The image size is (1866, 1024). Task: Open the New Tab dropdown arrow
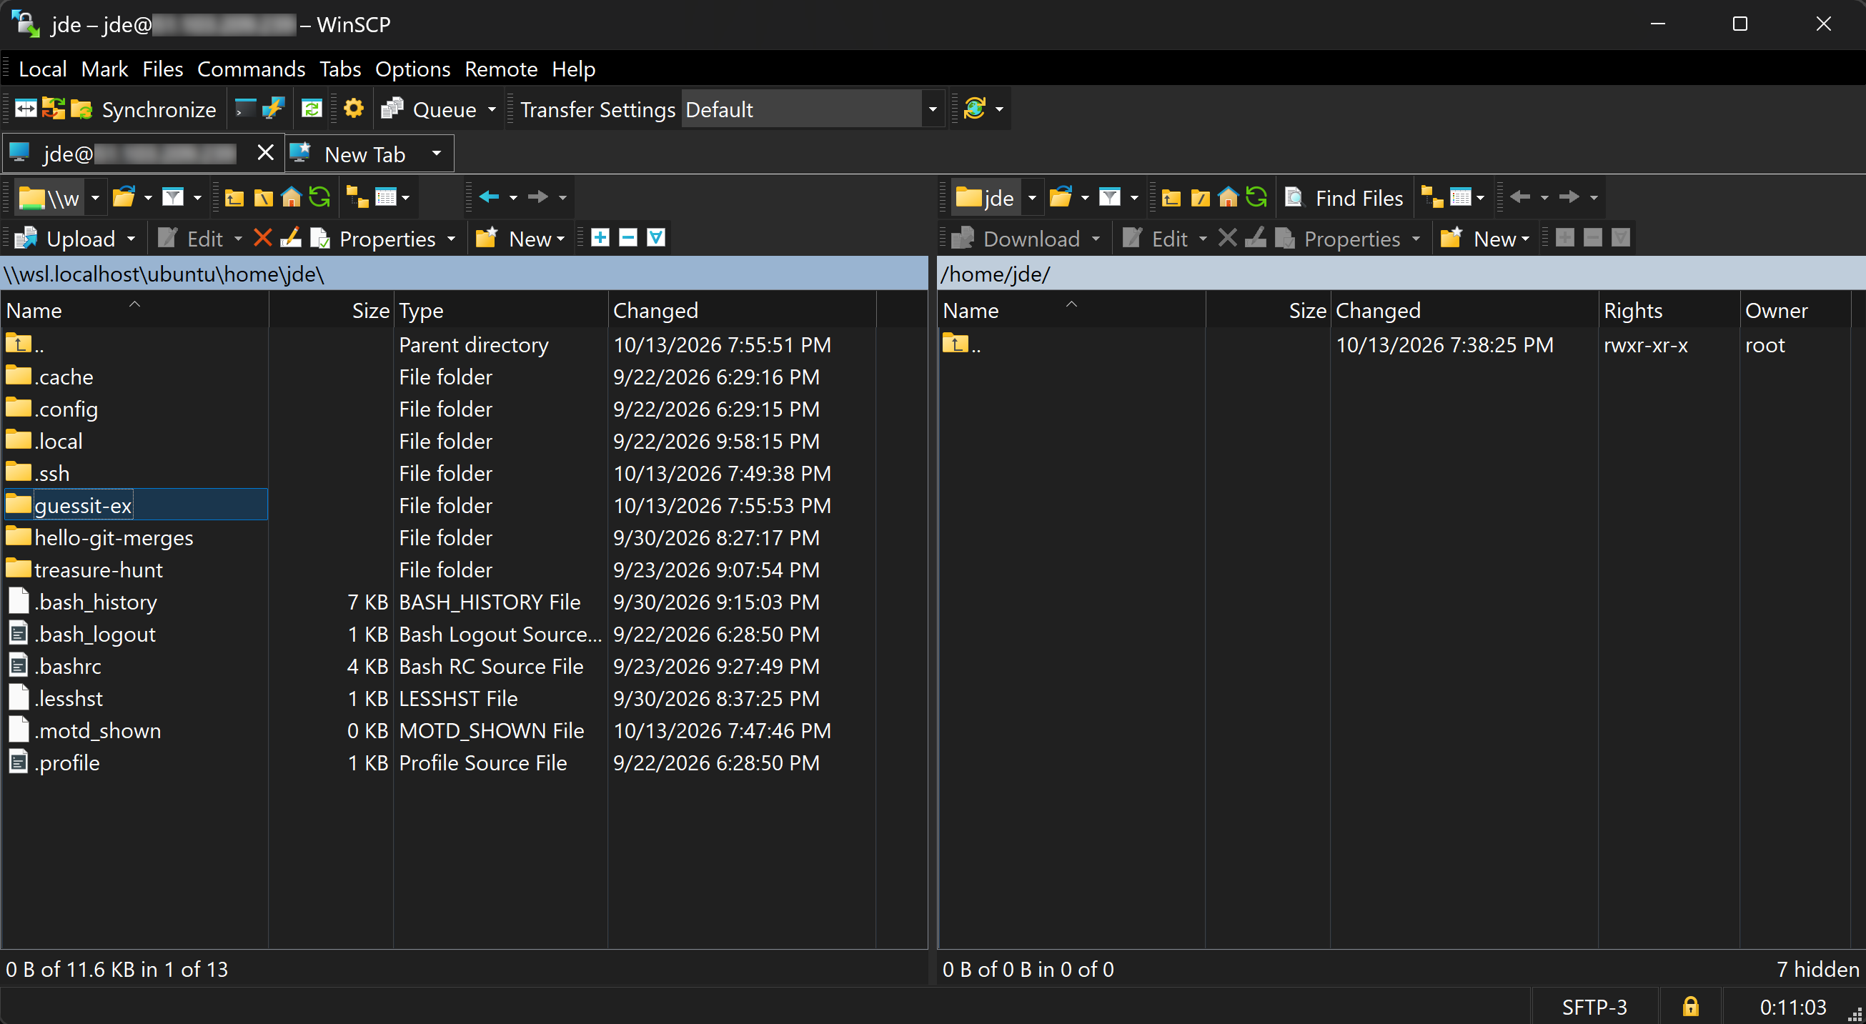(x=437, y=154)
